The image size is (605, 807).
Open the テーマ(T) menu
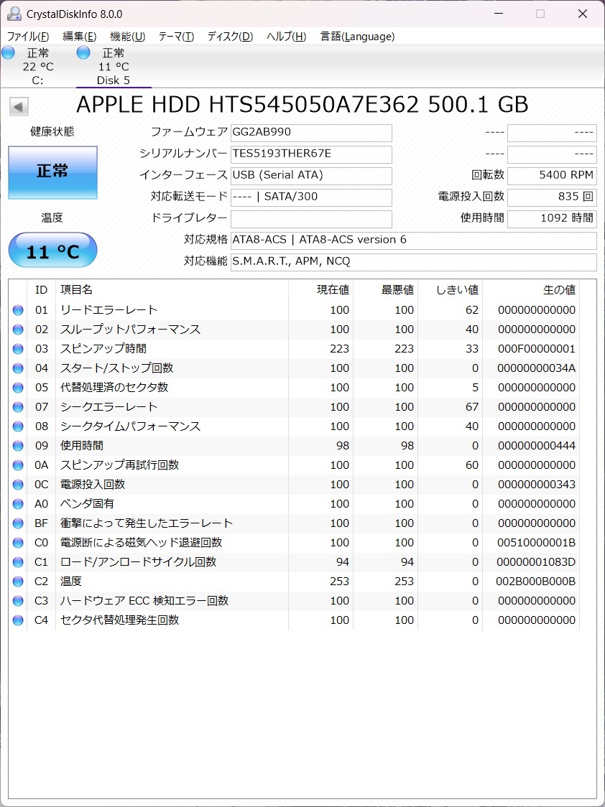176,37
